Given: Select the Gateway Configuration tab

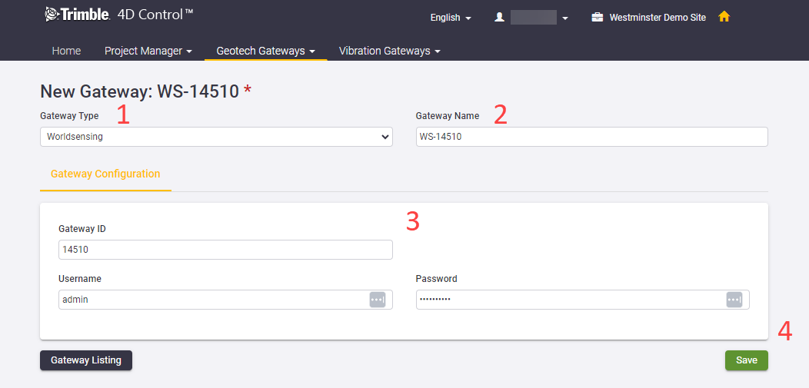Looking at the screenshot, I should coord(105,174).
